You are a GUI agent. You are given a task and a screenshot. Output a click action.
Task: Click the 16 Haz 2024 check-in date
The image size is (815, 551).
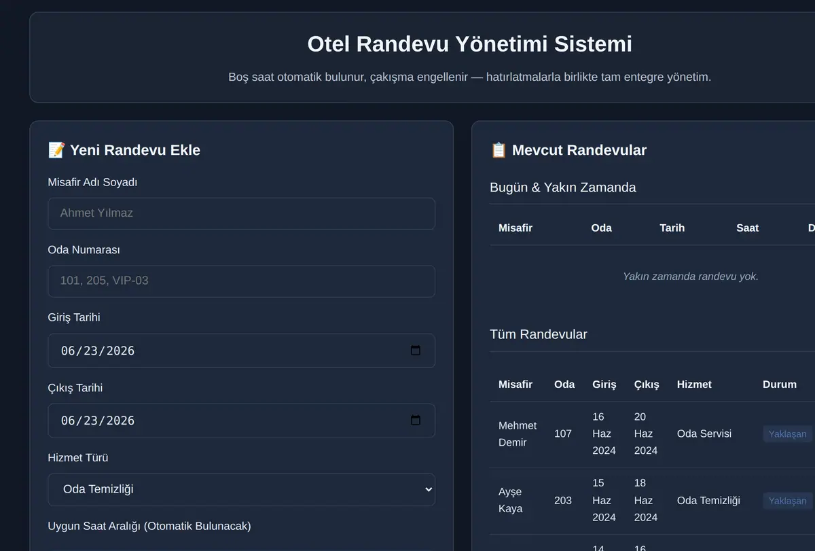[x=604, y=433]
